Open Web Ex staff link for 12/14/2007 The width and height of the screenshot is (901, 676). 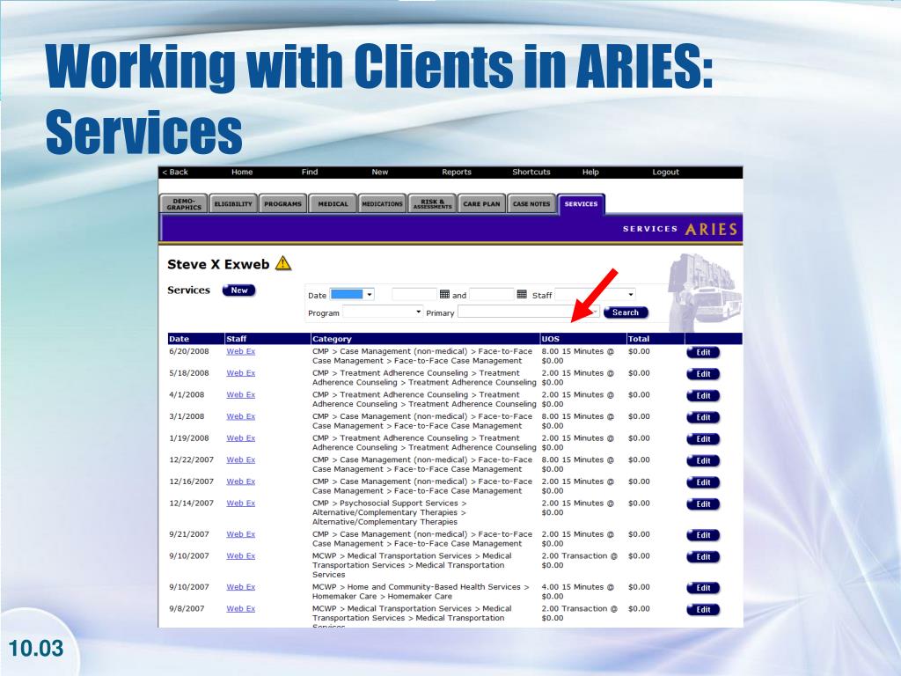(241, 503)
